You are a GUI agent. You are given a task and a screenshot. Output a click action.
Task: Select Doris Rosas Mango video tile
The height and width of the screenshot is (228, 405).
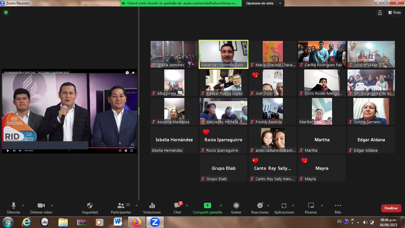(322, 83)
